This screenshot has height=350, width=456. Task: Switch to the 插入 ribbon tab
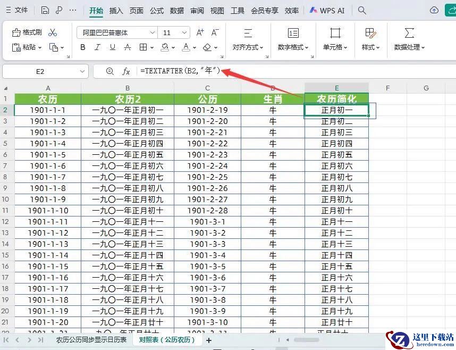tap(116, 11)
